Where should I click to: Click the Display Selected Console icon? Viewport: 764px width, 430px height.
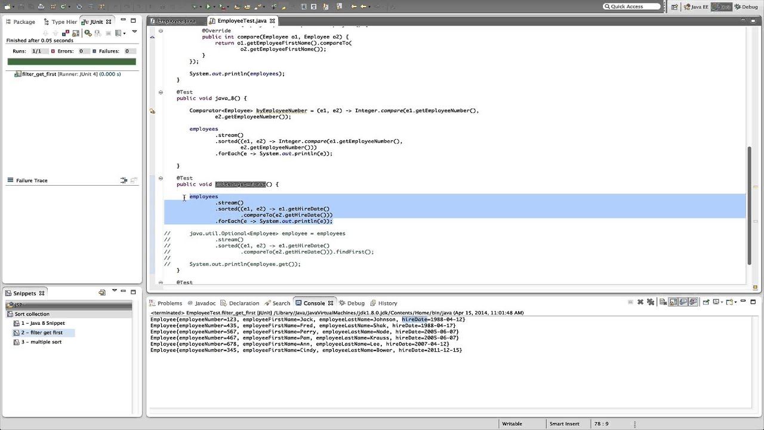tap(716, 302)
